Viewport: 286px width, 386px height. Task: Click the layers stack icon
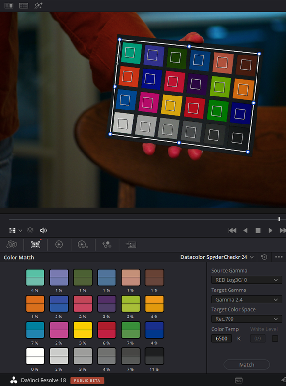pos(30,230)
